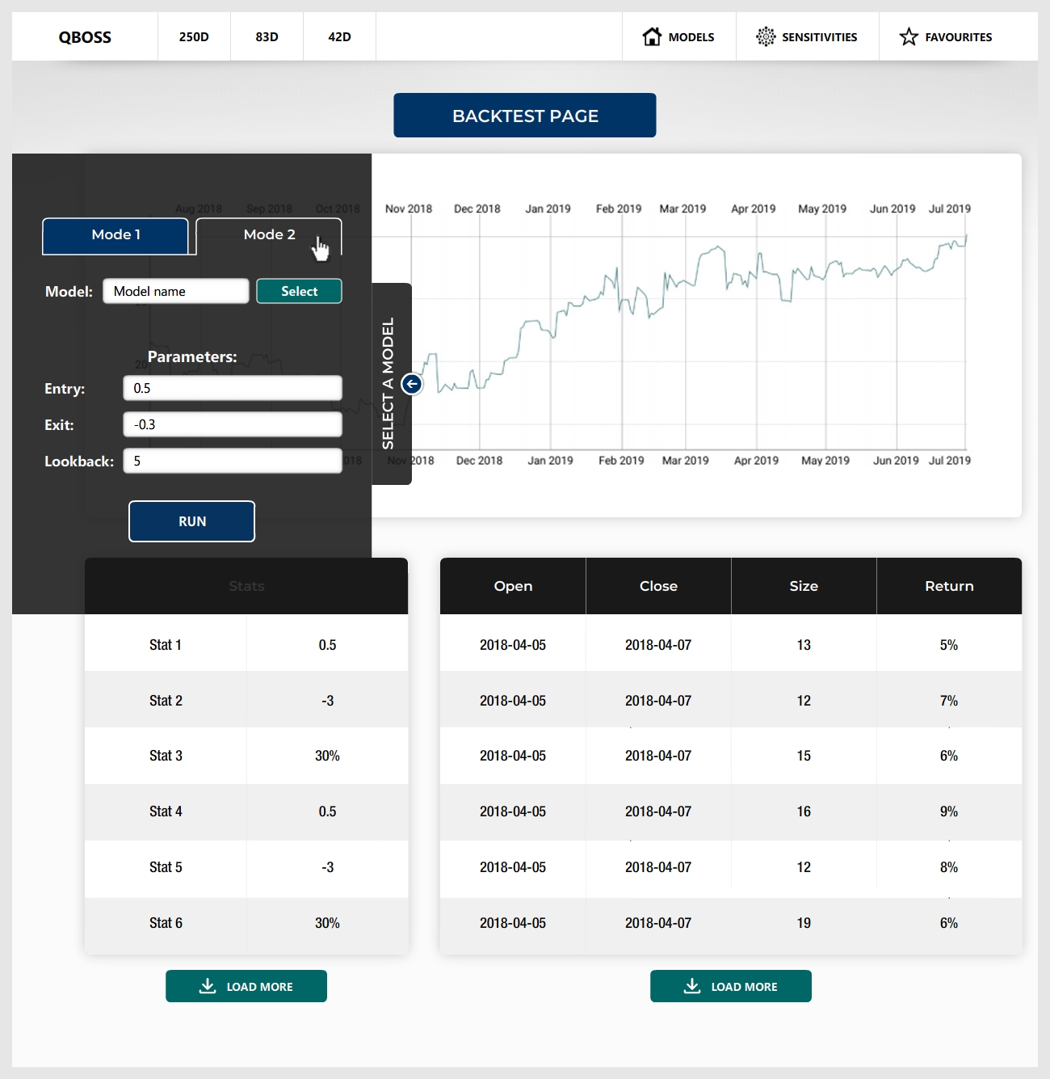Run the backtest with RUN button
The height and width of the screenshot is (1079, 1050).
tap(192, 521)
